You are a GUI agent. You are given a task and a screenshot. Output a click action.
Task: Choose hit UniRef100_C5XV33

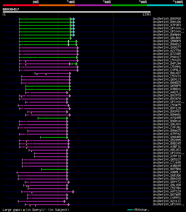tap(167, 76)
